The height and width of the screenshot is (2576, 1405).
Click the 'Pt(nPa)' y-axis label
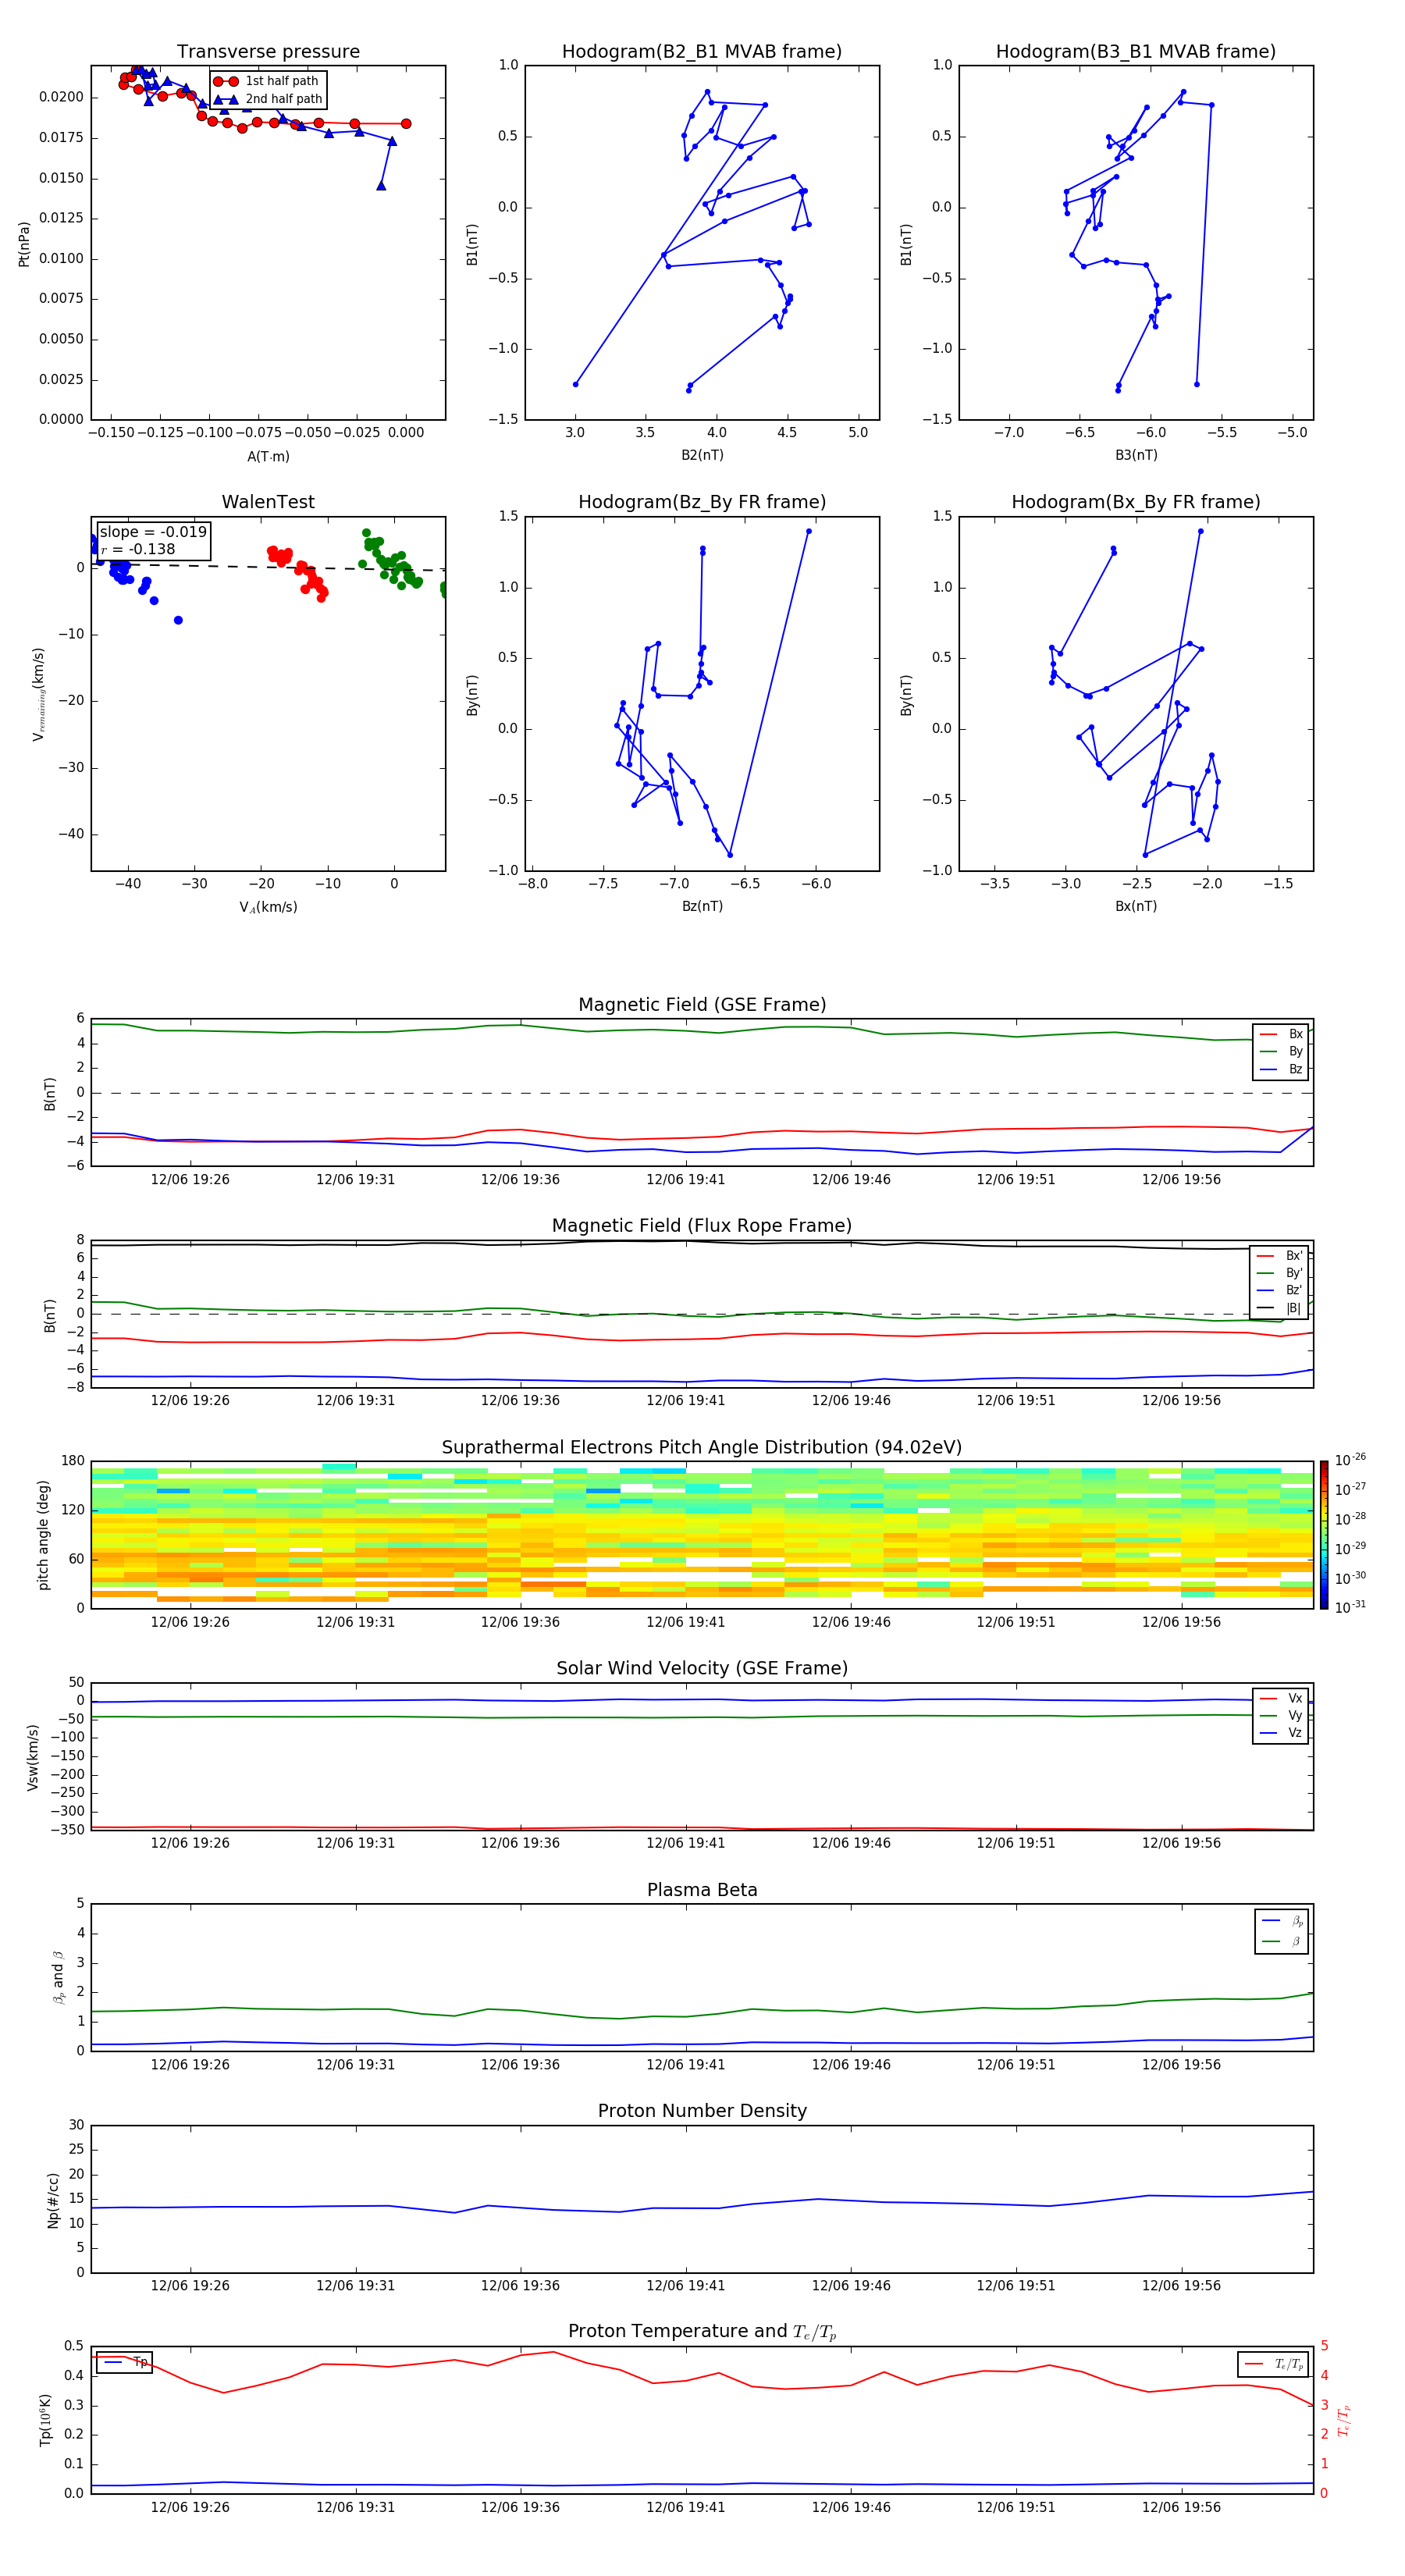pos(24,244)
